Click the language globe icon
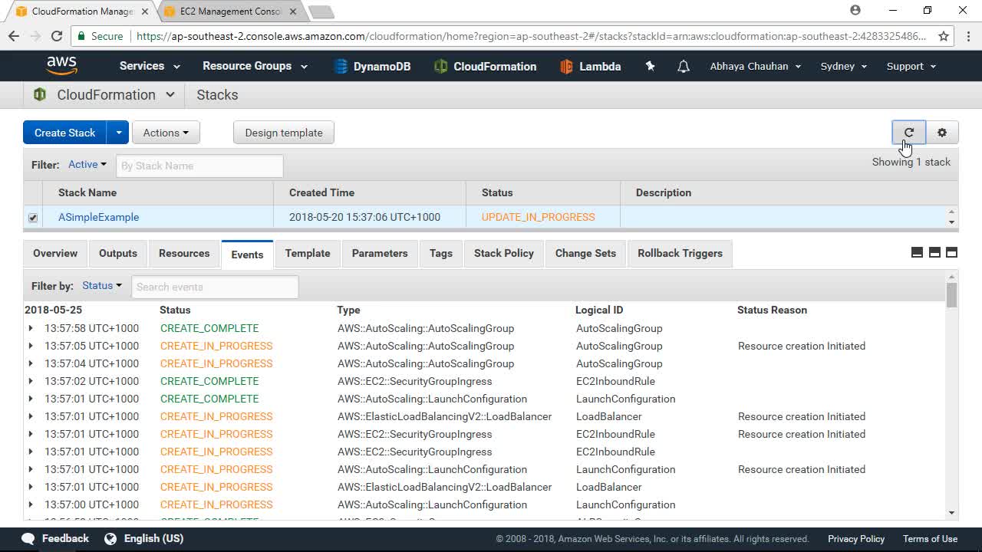 (110, 539)
